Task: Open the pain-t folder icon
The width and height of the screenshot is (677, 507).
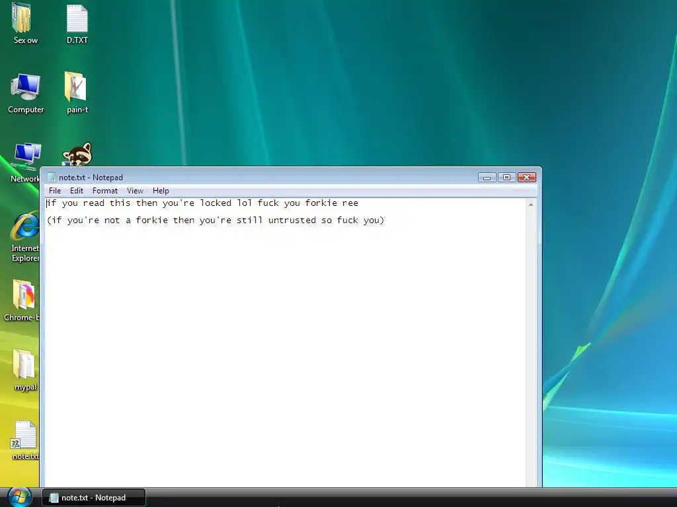Action: click(x=77, y=93)
